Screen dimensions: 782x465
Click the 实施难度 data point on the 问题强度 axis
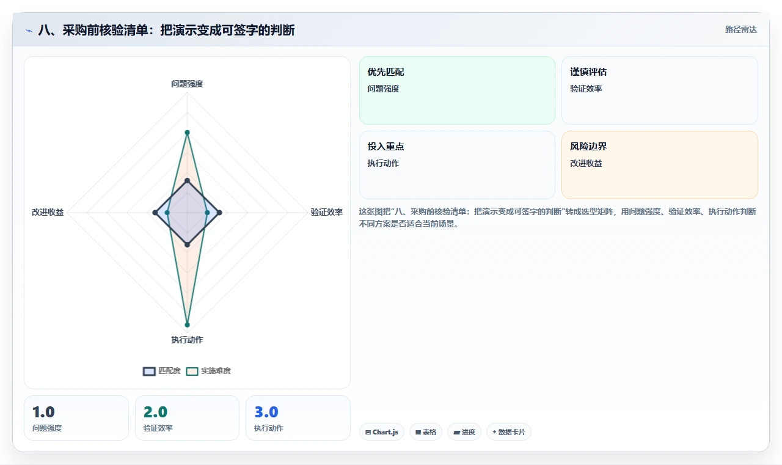coord(187,133)
